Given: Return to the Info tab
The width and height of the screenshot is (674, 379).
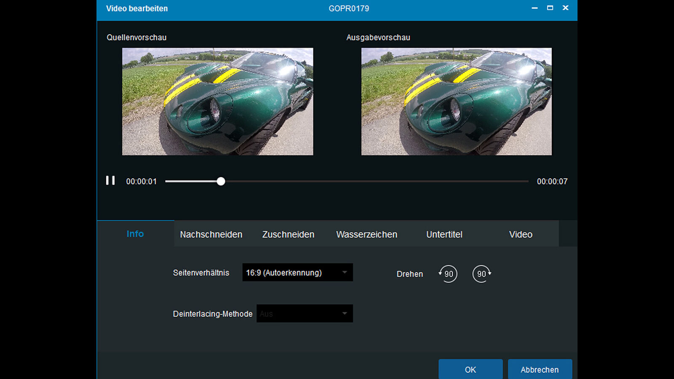Looking at the screenshot, I should (x=135, y=234).
